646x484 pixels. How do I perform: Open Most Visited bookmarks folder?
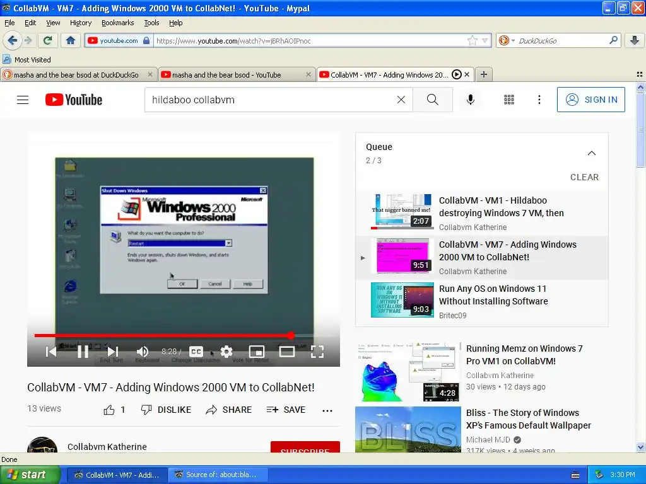pyautogui.click(x=26, y=60)
